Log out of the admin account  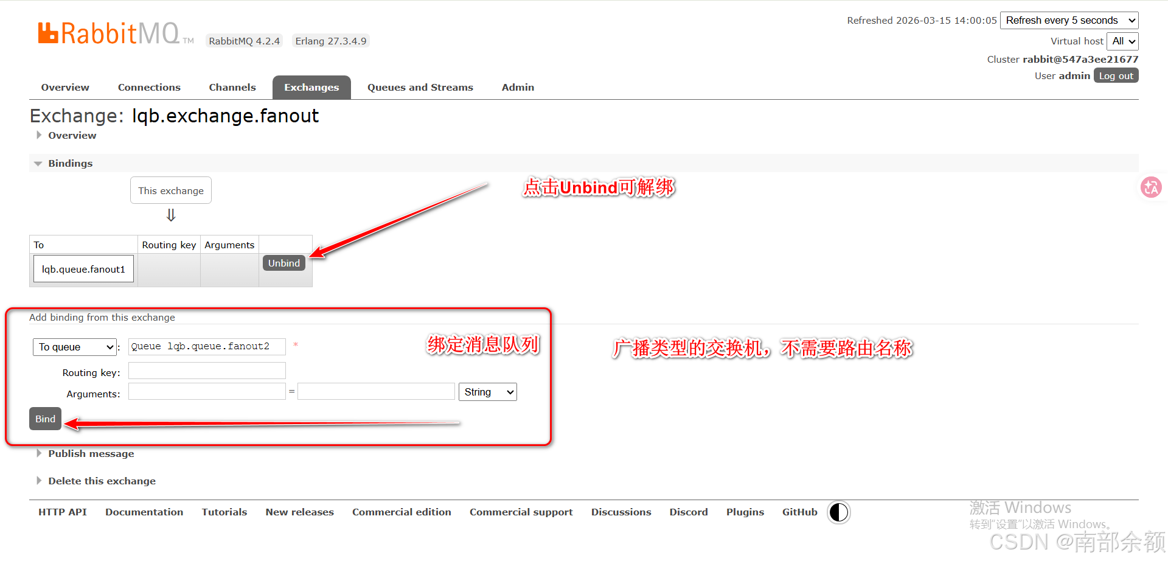click(x=1116, y=75)
